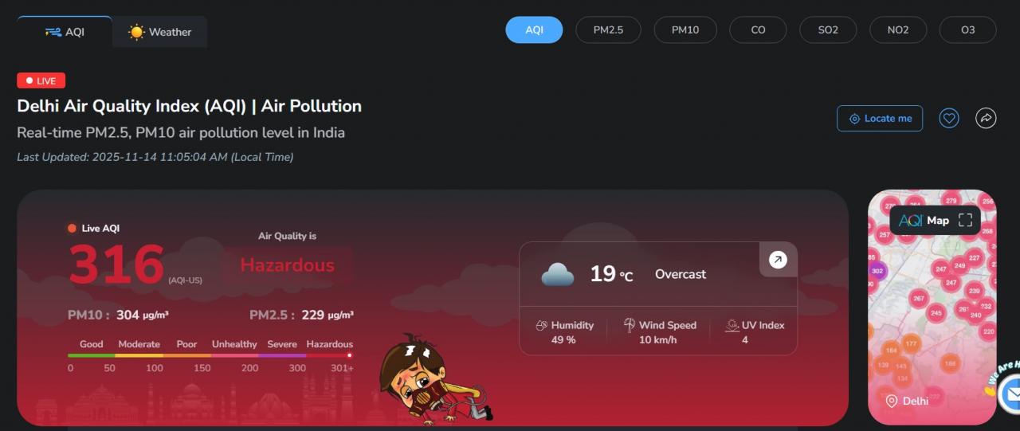Click the heart favorite icon
This screenshot has height=431, width=1020.
pos(948,119)
